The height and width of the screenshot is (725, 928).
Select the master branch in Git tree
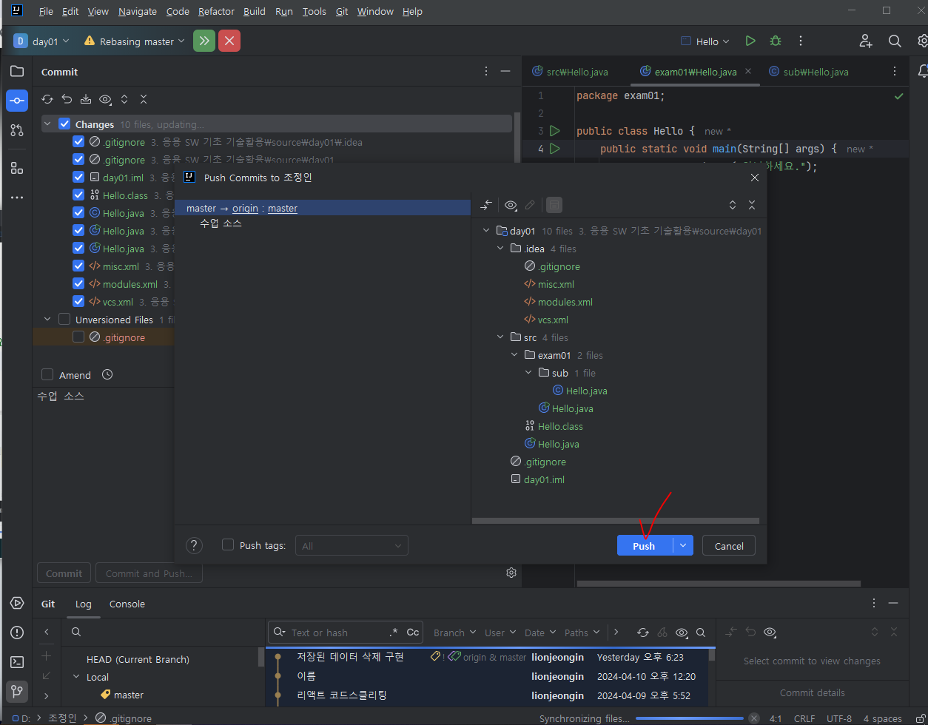129,695
